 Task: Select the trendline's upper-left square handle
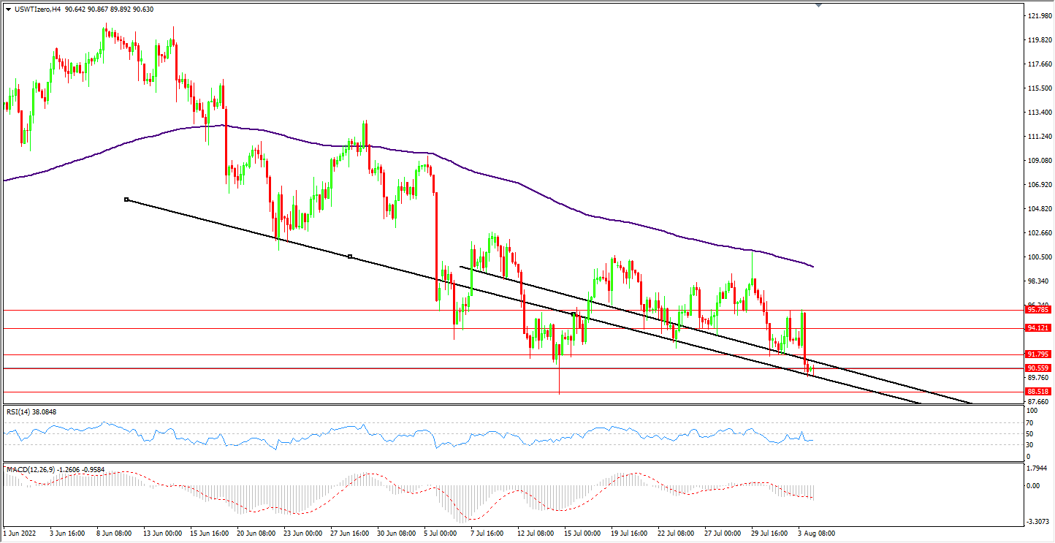tap(126, 200)
